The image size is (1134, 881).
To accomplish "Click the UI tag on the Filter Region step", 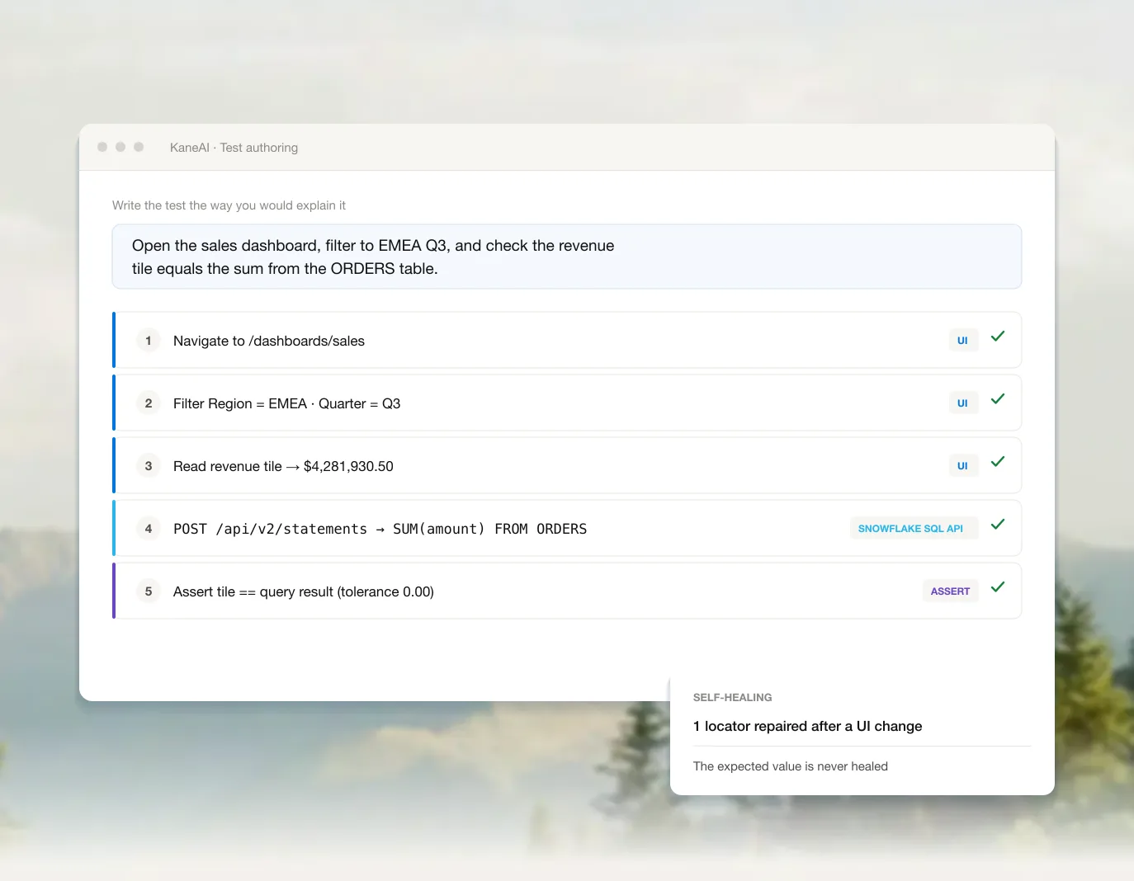I will (962, 403).
